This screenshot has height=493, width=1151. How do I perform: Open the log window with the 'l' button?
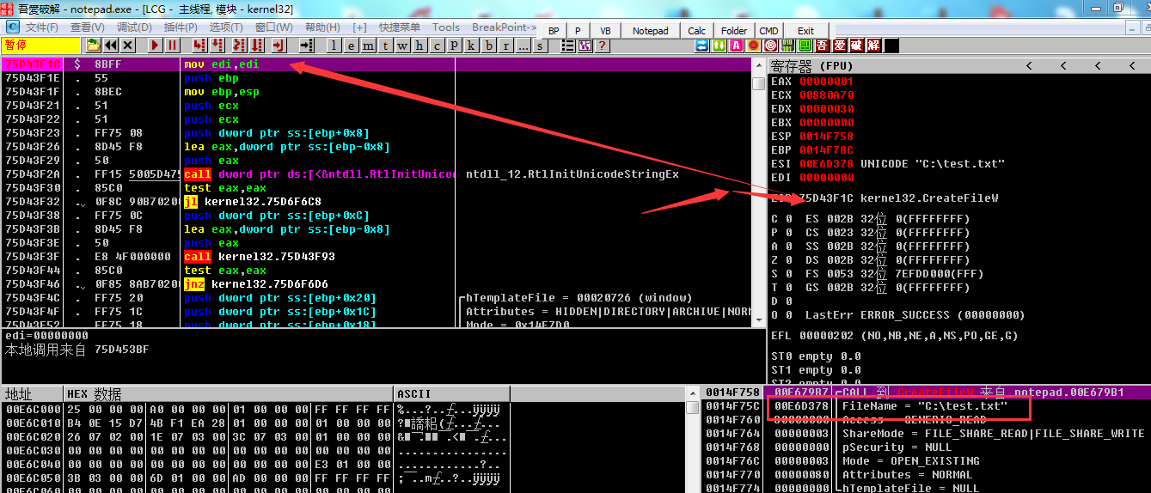pyautogui.click(x=334, y=46)
